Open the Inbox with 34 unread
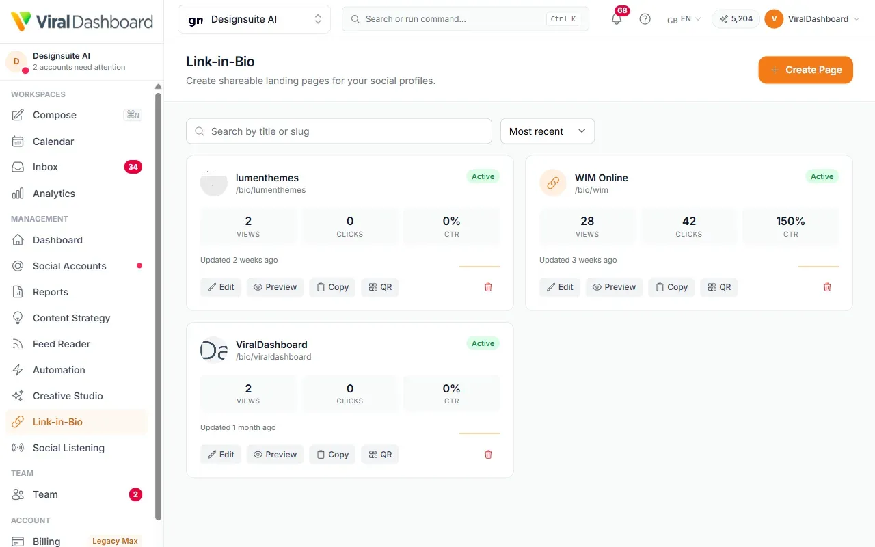The width and height of the screenshot is (875, 547). (x=77, y=167)
